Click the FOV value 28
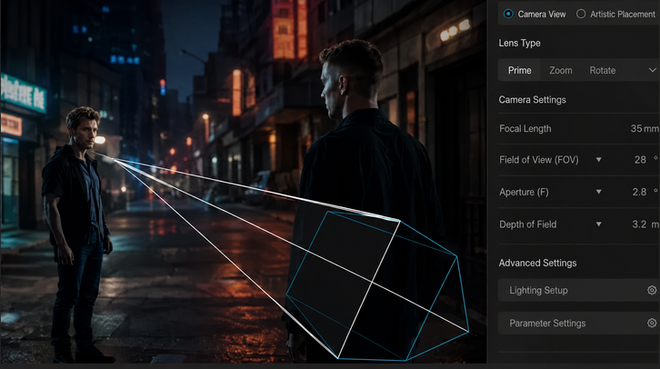 click(640, 160)
